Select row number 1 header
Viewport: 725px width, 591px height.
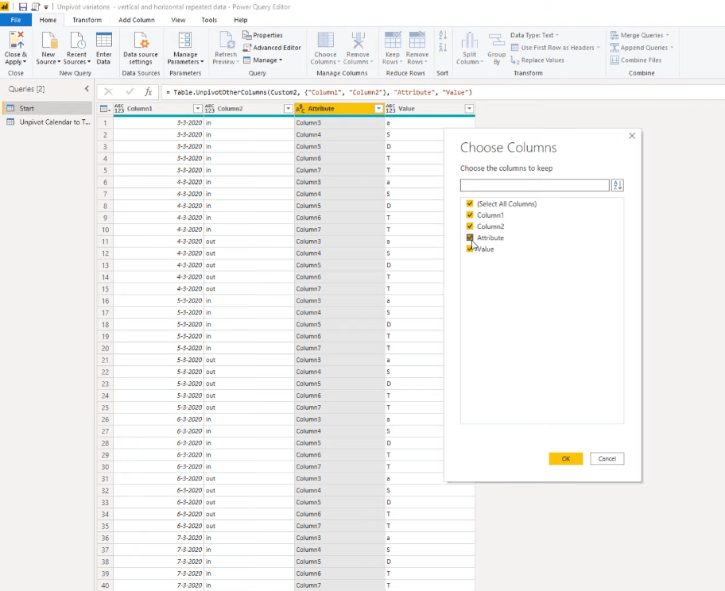pos(106,122)
